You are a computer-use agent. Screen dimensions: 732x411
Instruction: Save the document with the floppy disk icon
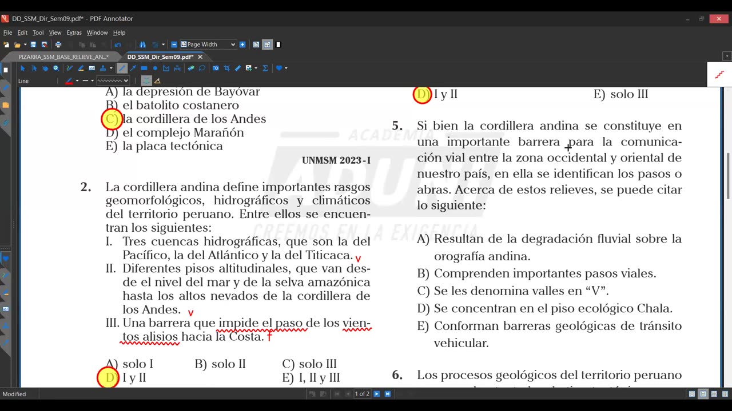tap(33, 45)
